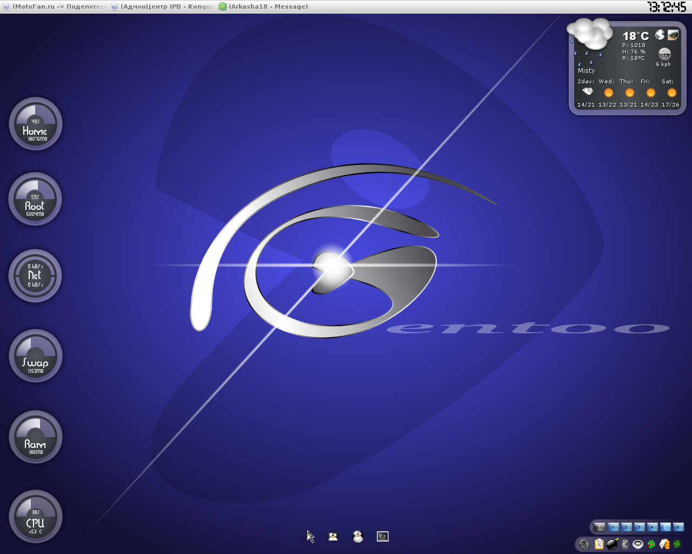Open the mail envelope tray icon
Image resolution: width=692 pixels, height=554 pixels.
point(664,544)
